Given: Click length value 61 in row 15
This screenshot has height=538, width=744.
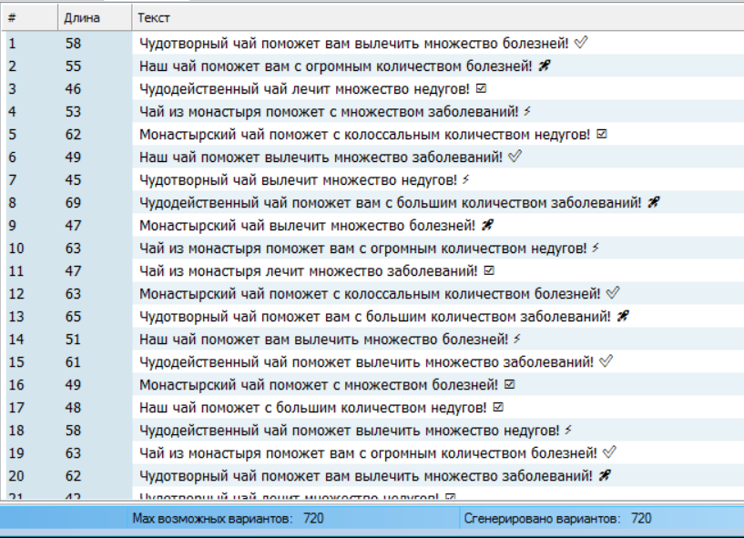Looking at the screenshot, I should [x=73, y=362].
